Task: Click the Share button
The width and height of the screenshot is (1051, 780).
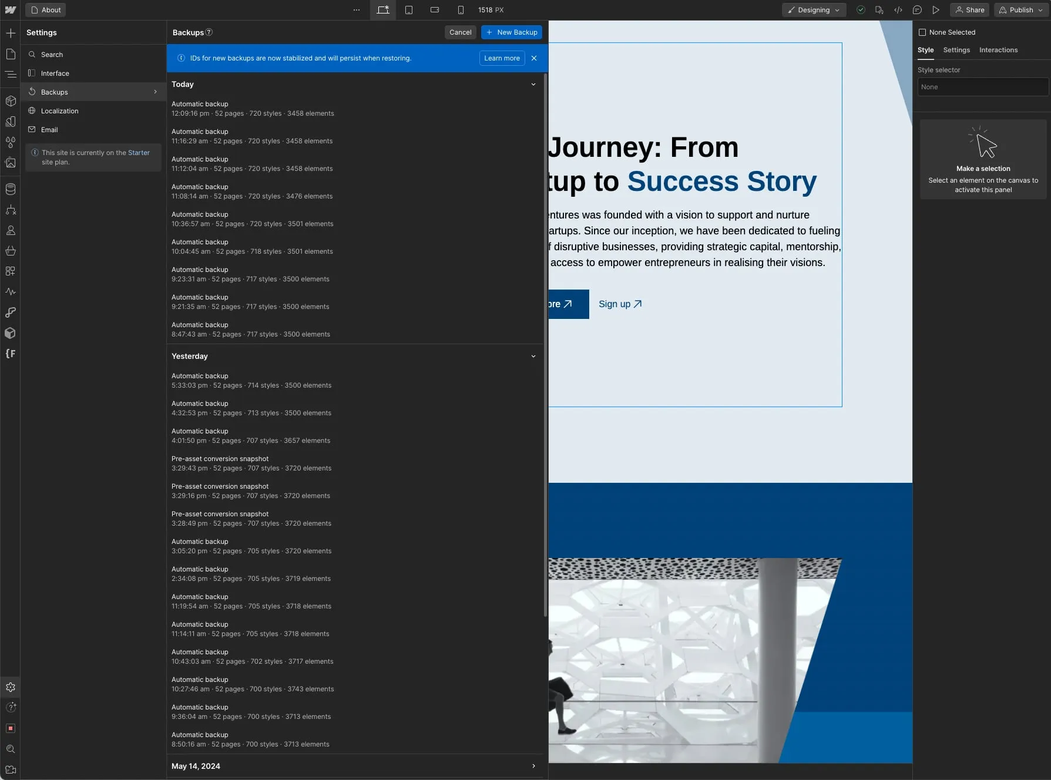Action: tap(969, 10)
